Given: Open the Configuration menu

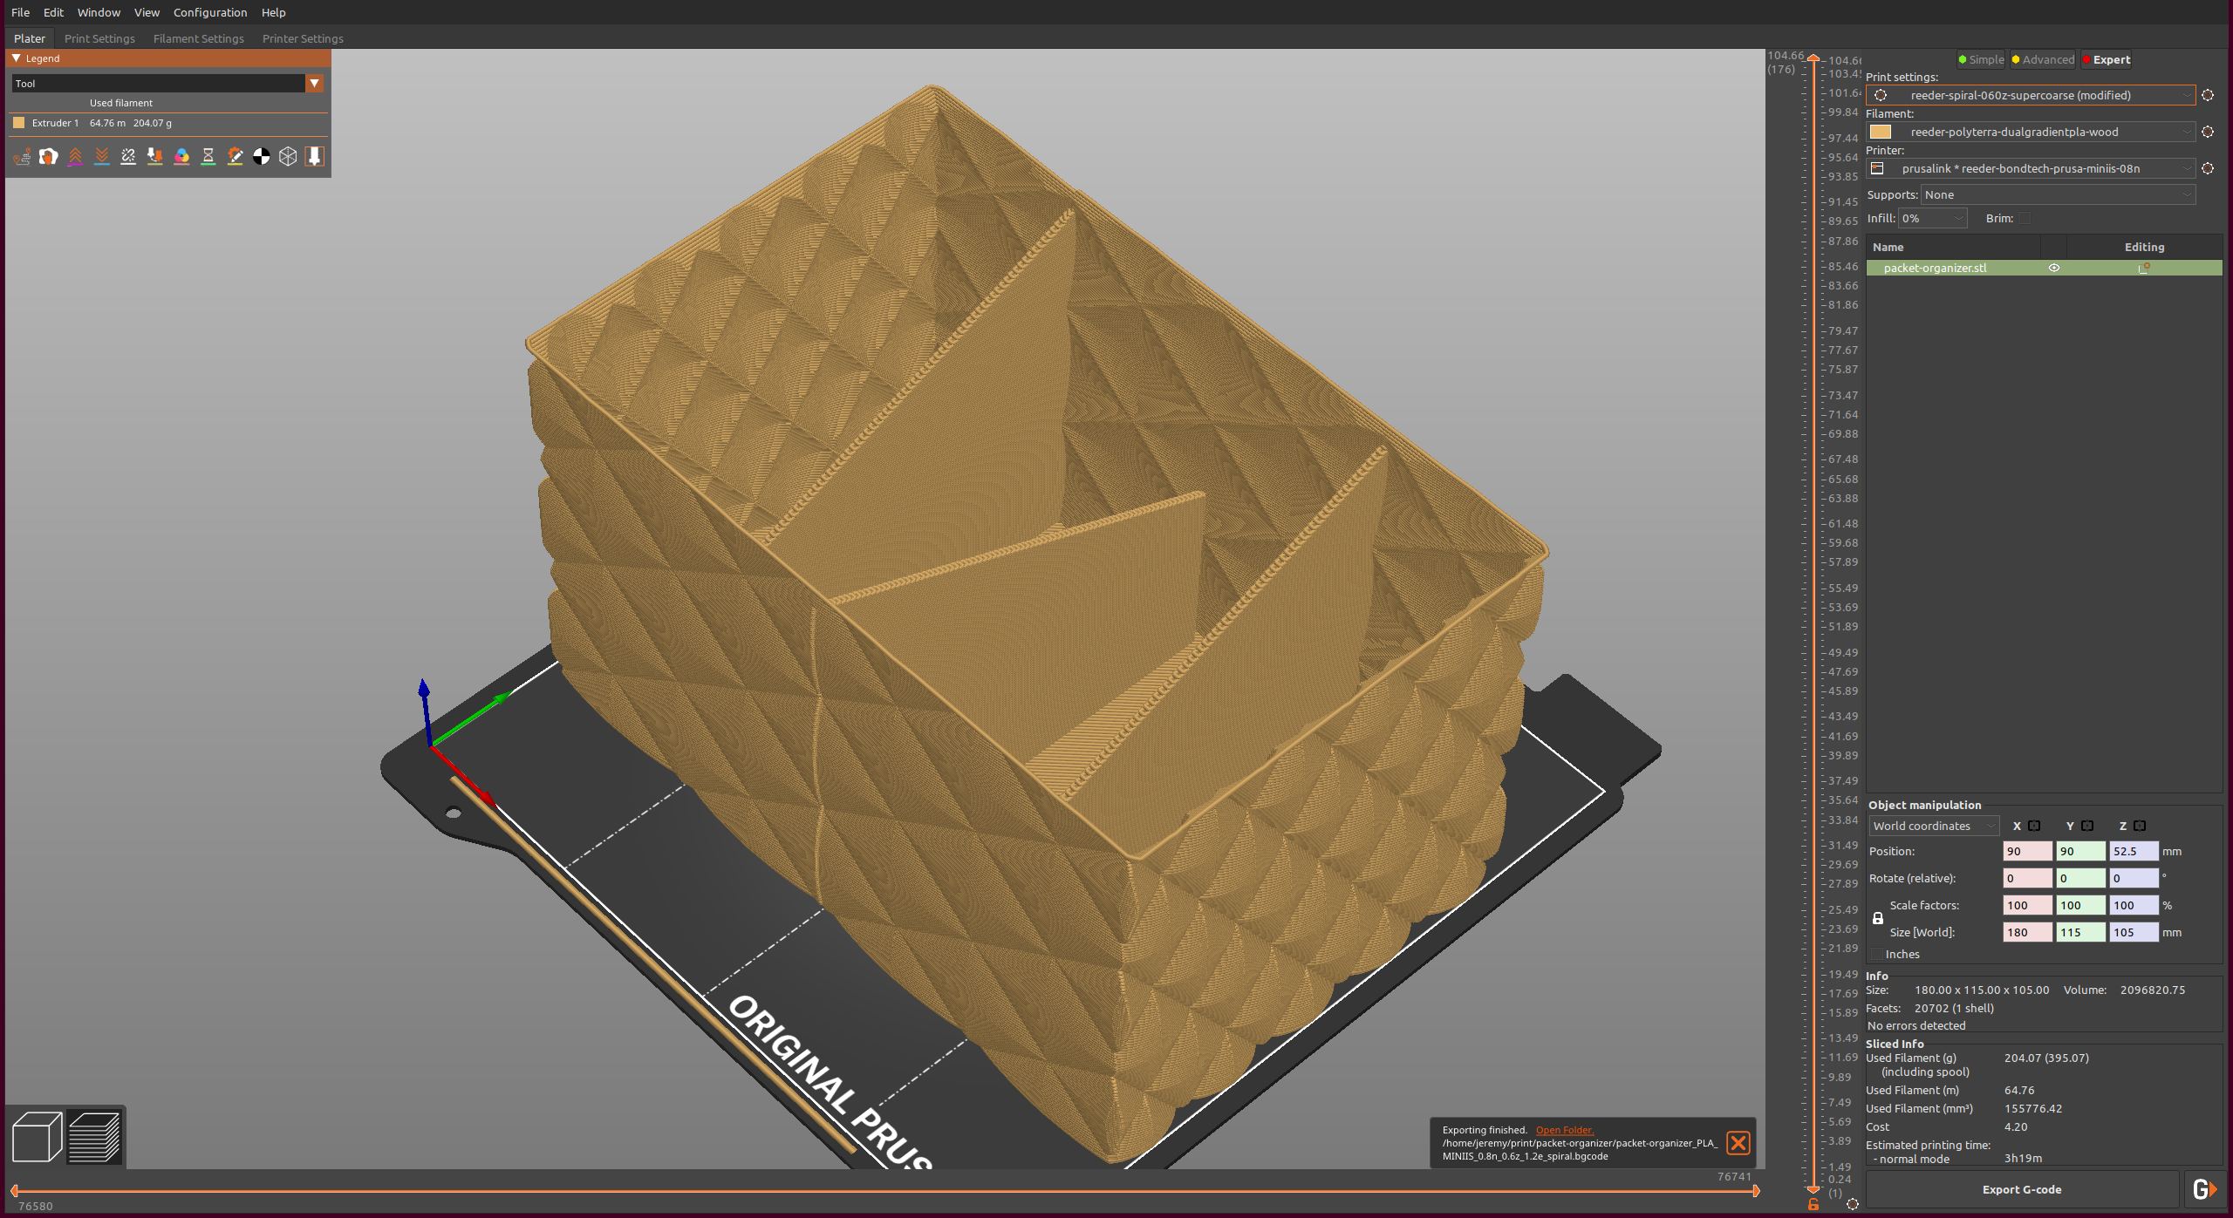Looking at the screenshot, I should pyautogui.click(x=210, y=12).
